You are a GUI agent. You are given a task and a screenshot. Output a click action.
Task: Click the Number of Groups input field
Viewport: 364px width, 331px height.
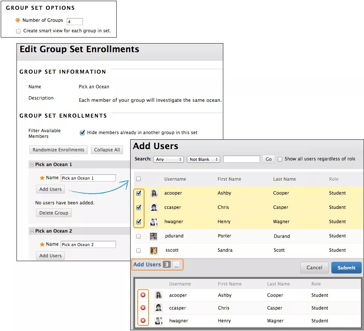click(x=74, y=21)
